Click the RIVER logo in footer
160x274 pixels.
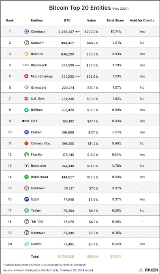point(148,270)
